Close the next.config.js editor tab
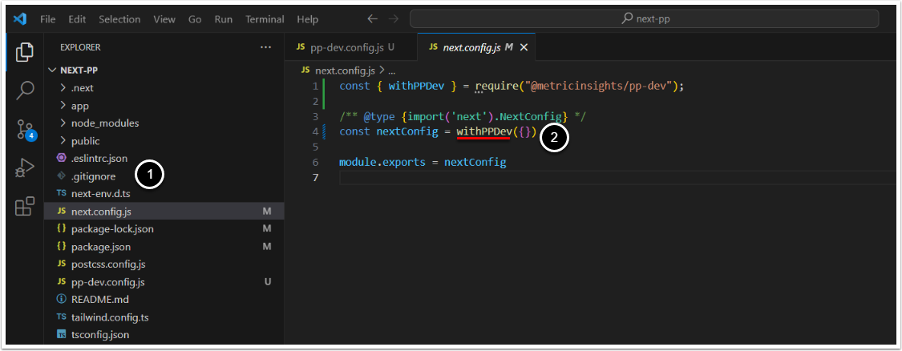Image resolution: width=902 pixels, height=351 pixels. (524, 47)
